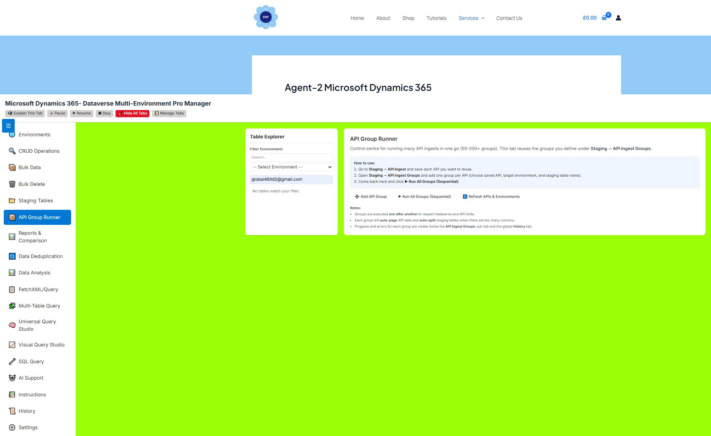The width and height of the screenshot is (711, 436).
Task: Open Settings gear icon in sidebar
Action: point(12,427)
